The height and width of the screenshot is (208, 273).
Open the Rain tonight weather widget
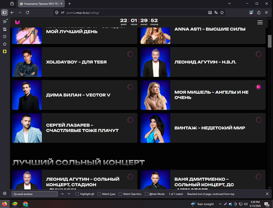[x=203, y=204]
